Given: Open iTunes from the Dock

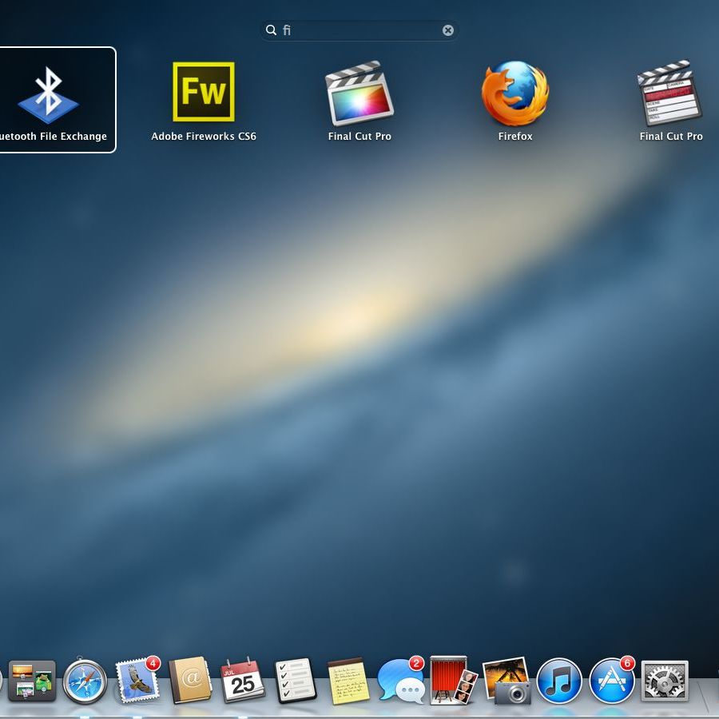Looking at the screenshot, I should pyautogui.click(x=559, y=681).
